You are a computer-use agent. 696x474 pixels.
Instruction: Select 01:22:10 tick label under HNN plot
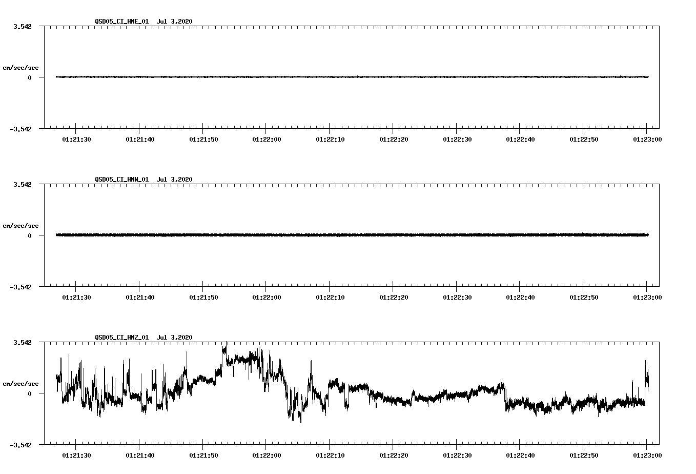[330, 297]
